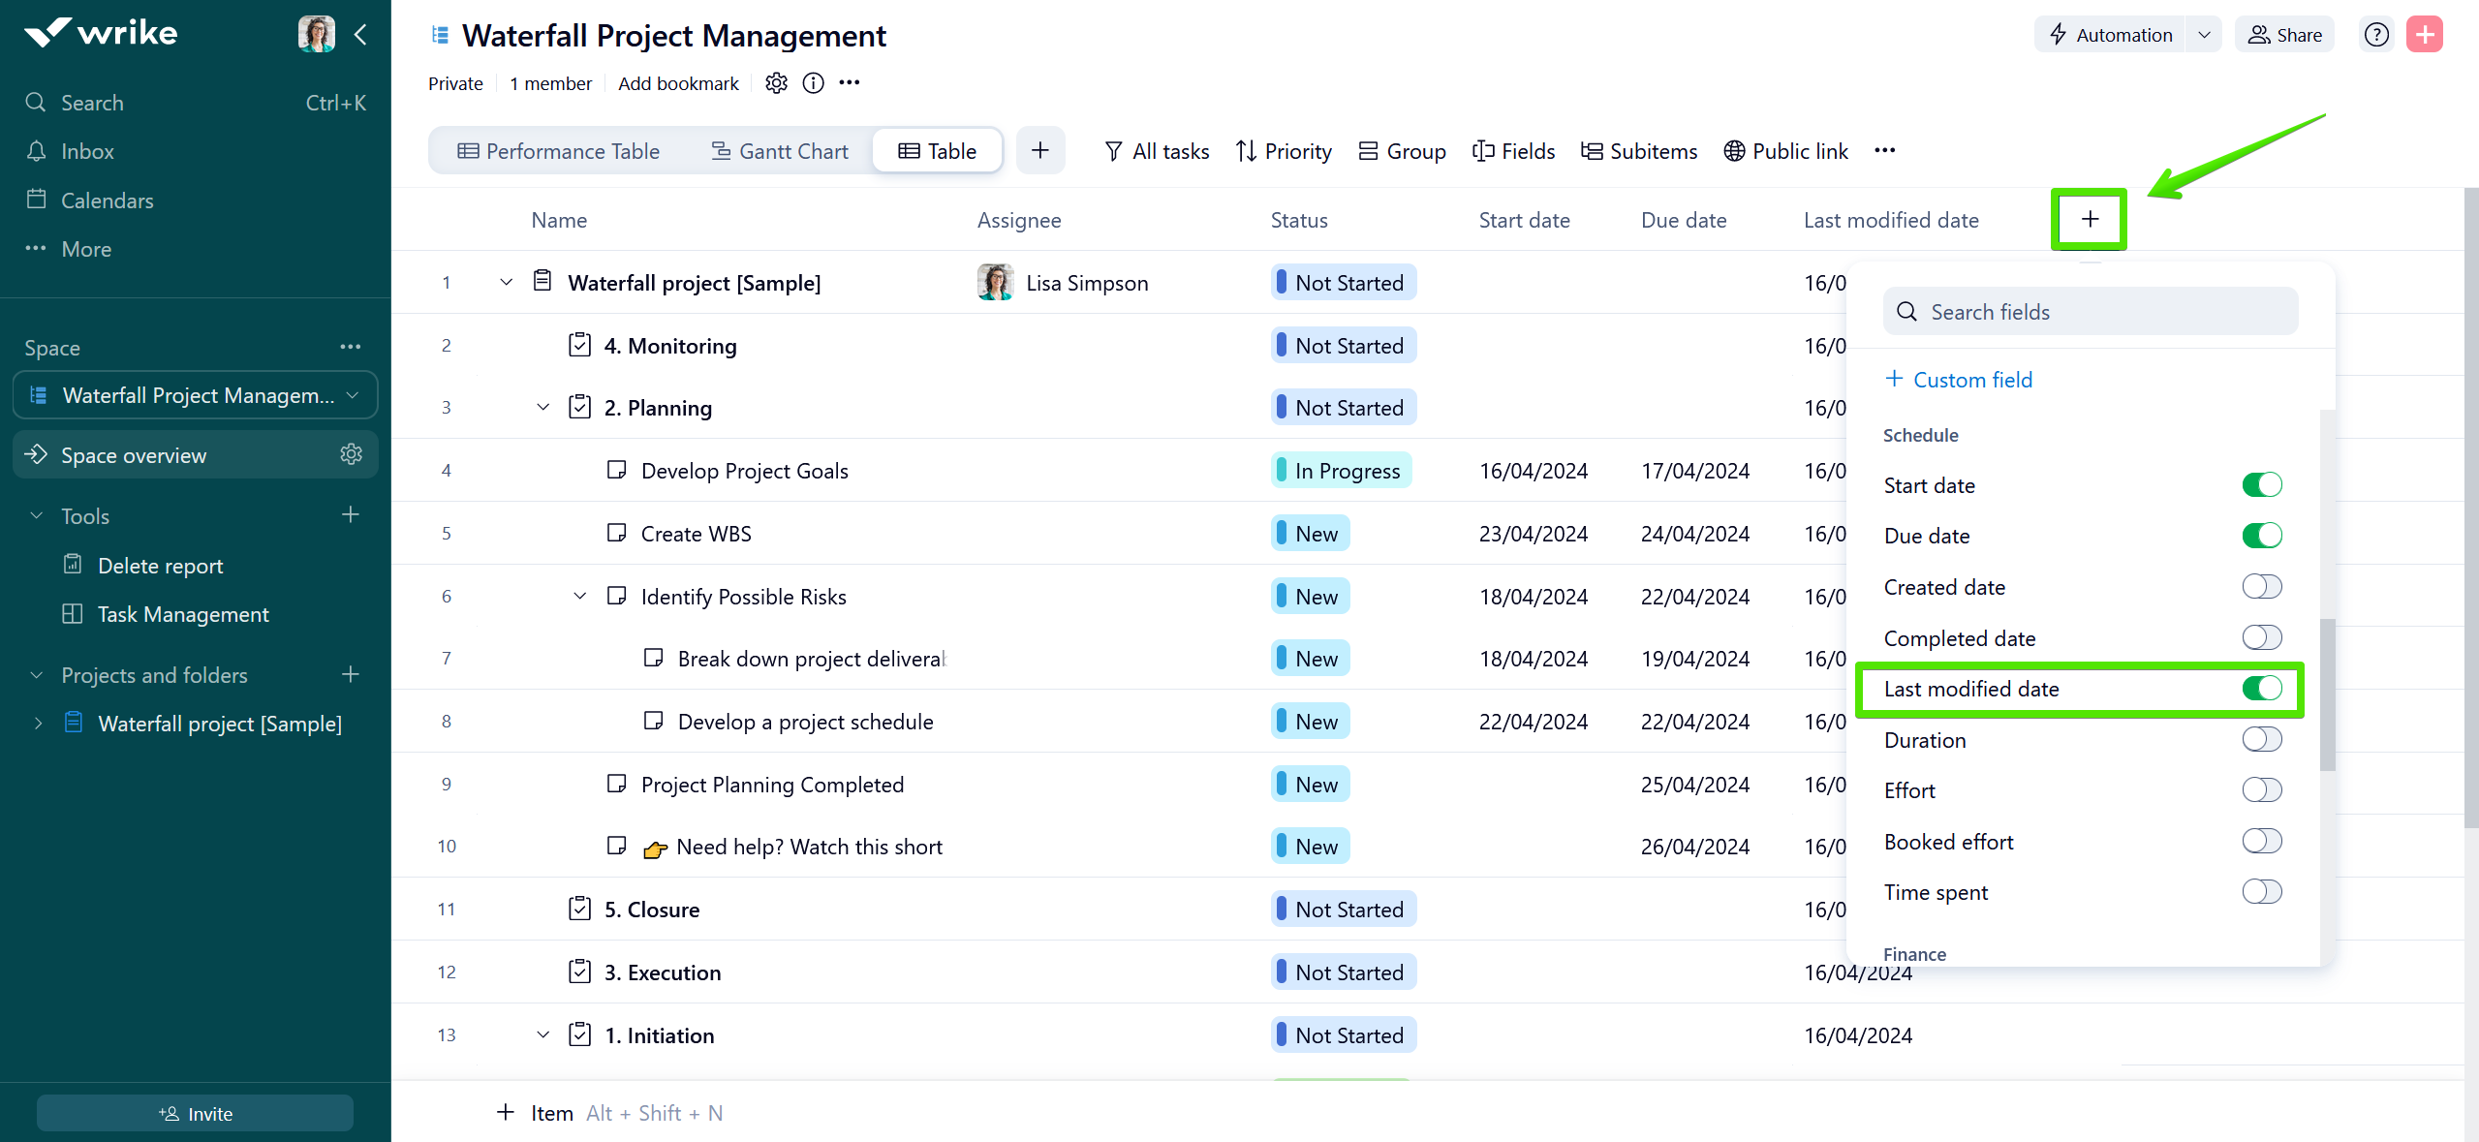The height and width of the screenshot is (1142, 2479).
Task: Click the Share button
Action: pyautogui.click(x=2285, y=35)
